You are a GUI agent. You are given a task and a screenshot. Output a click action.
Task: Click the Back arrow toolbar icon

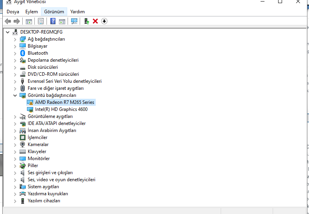[x=8, y=21]
